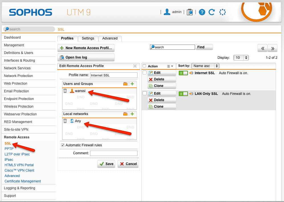Click the admin user icon
This screenshot has height=202, width=284.
point(167,12)
